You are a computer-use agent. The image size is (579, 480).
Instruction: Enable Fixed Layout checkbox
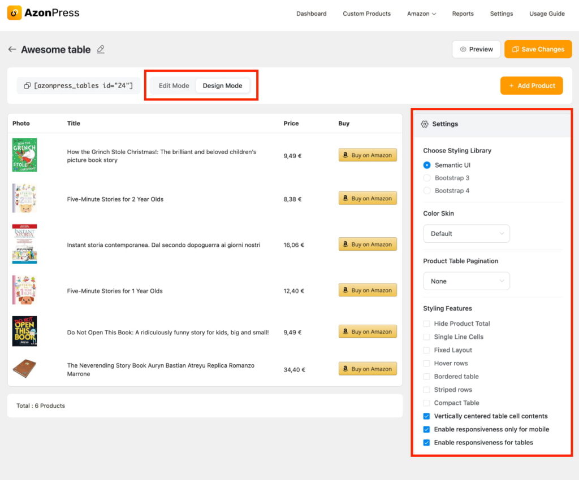click(x=426, y=350)
